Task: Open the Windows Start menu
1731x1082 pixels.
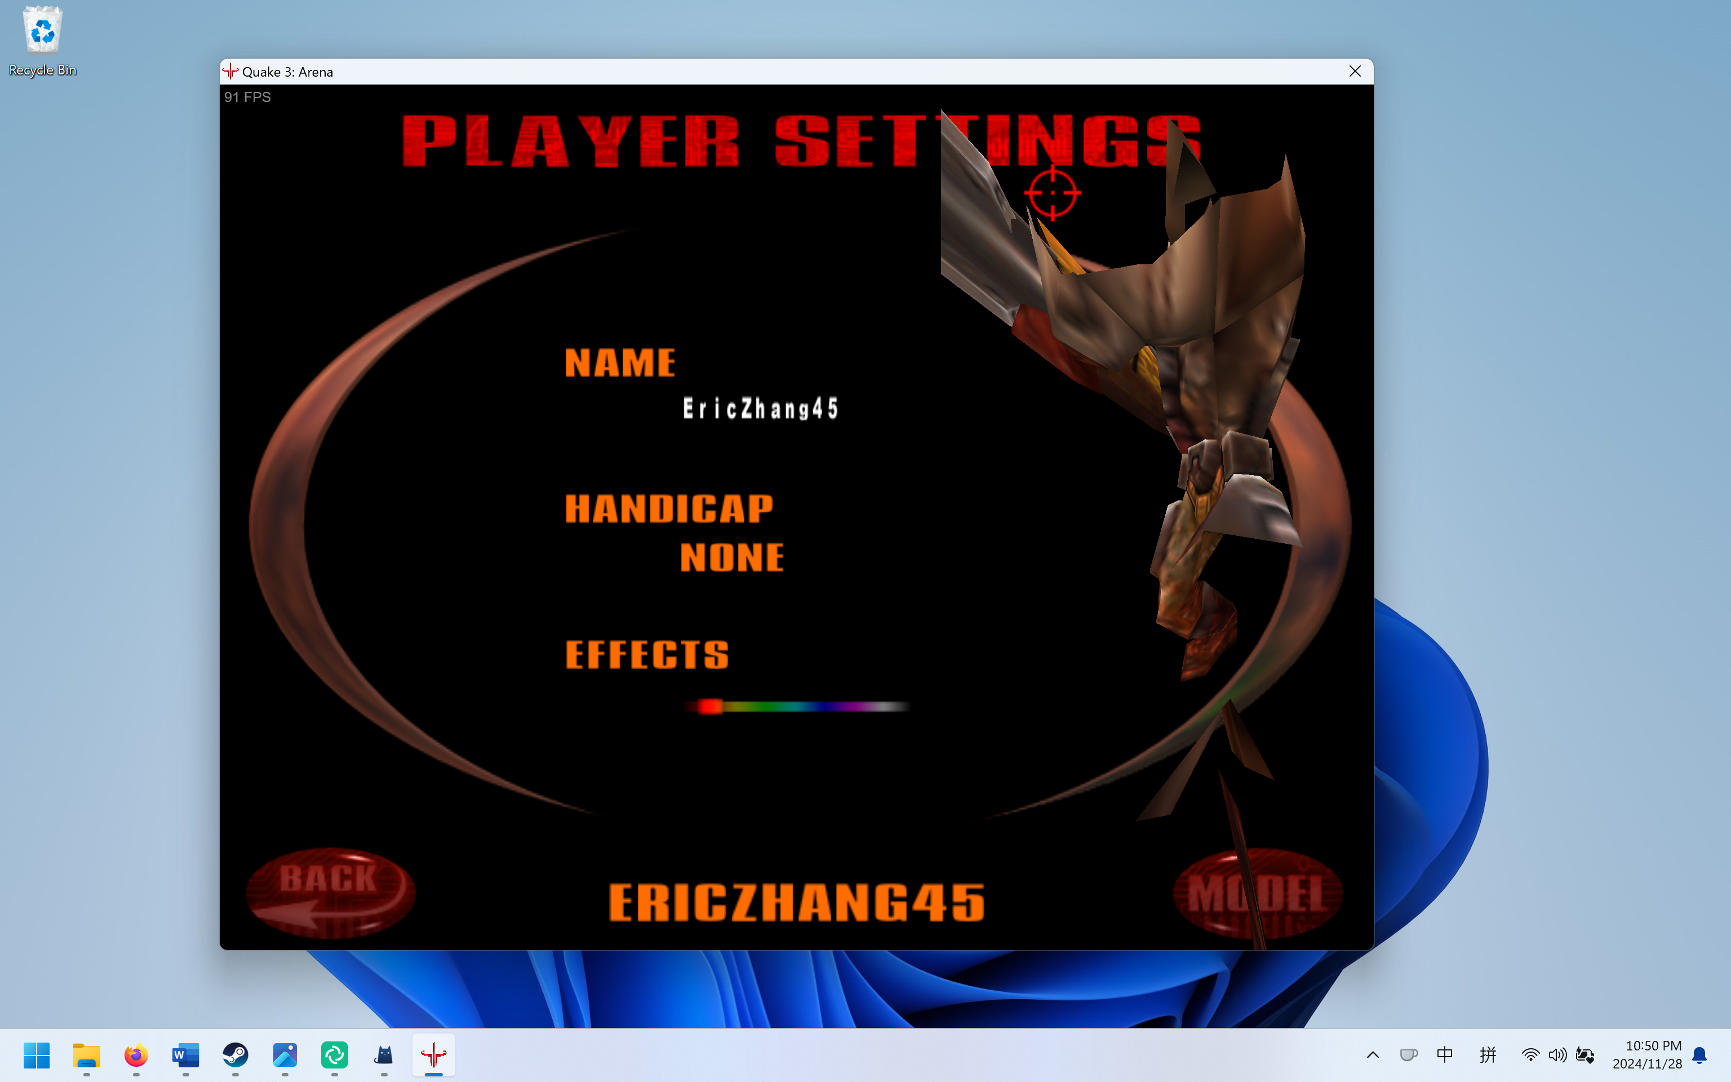Action: pyautogui.click(x=37, y=1055)
